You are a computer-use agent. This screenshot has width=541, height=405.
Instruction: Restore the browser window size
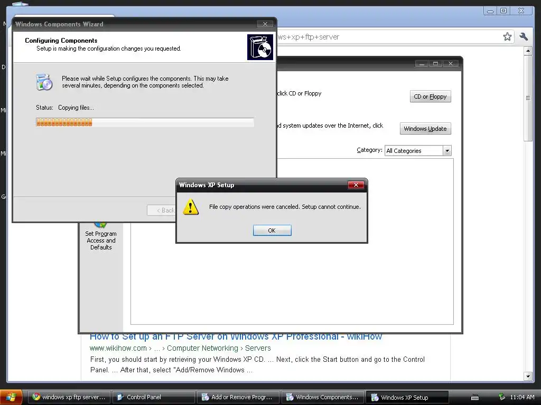[x=503, y=11]
